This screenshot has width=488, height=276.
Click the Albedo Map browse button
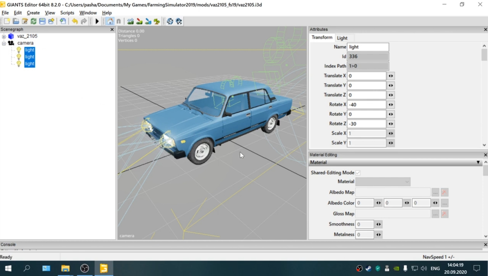[x=435, y=192]
